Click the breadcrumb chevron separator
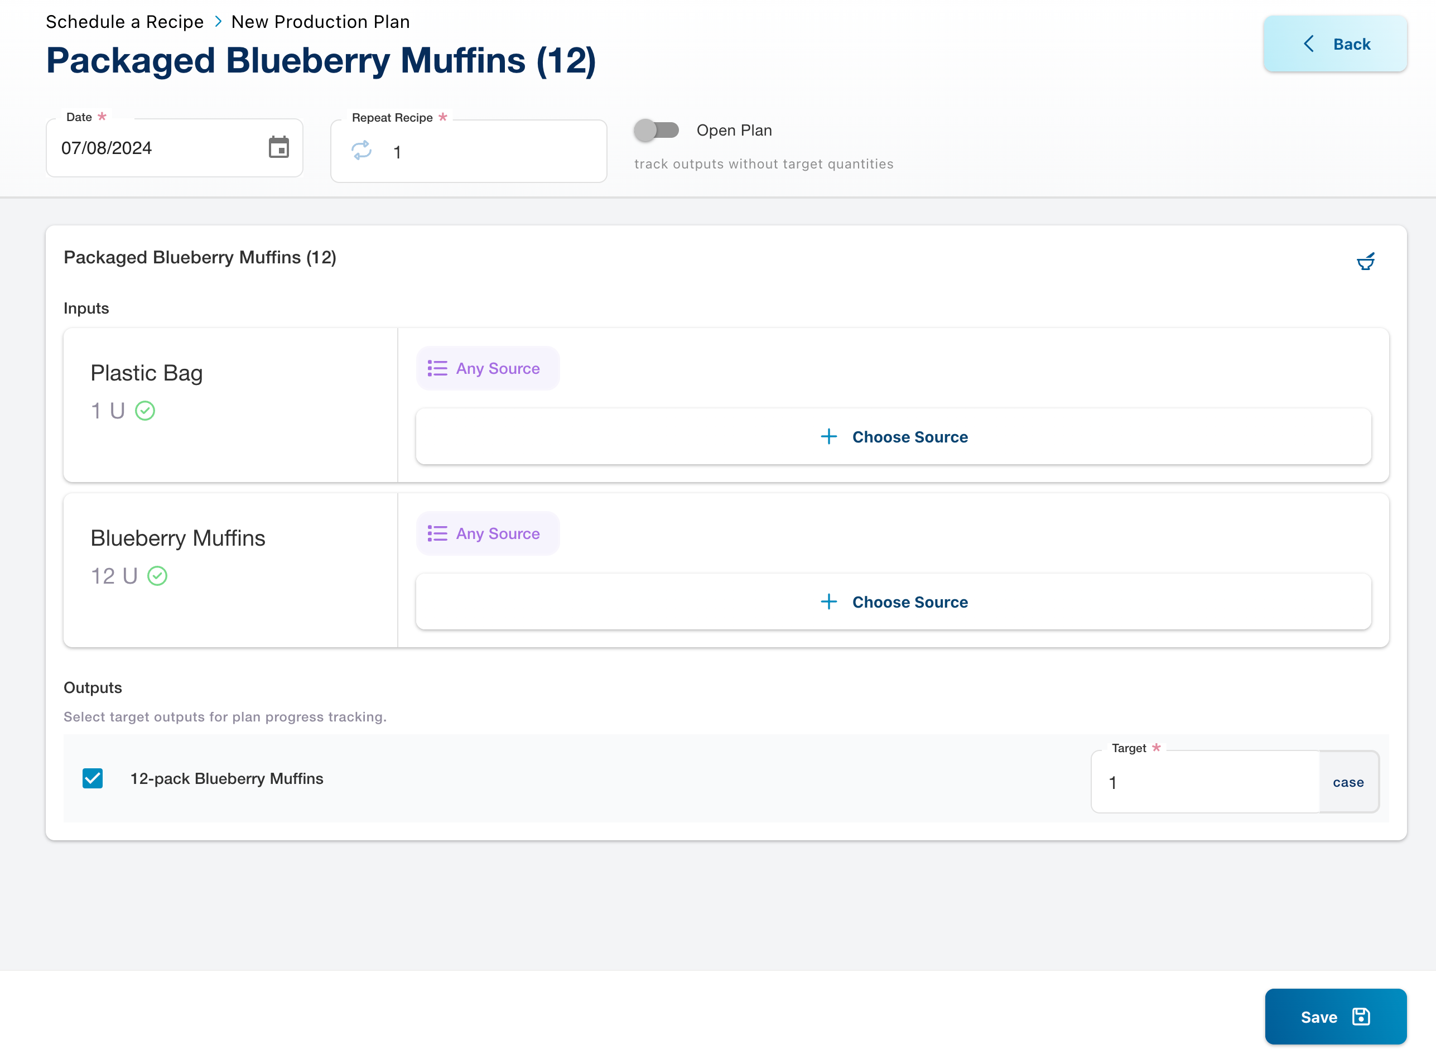Screen dimensions: 1436x1059 point(218,22)
